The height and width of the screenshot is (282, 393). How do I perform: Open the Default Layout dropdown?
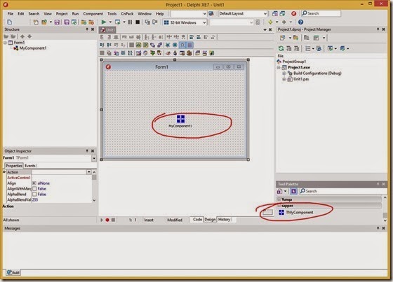click(265, 13)
